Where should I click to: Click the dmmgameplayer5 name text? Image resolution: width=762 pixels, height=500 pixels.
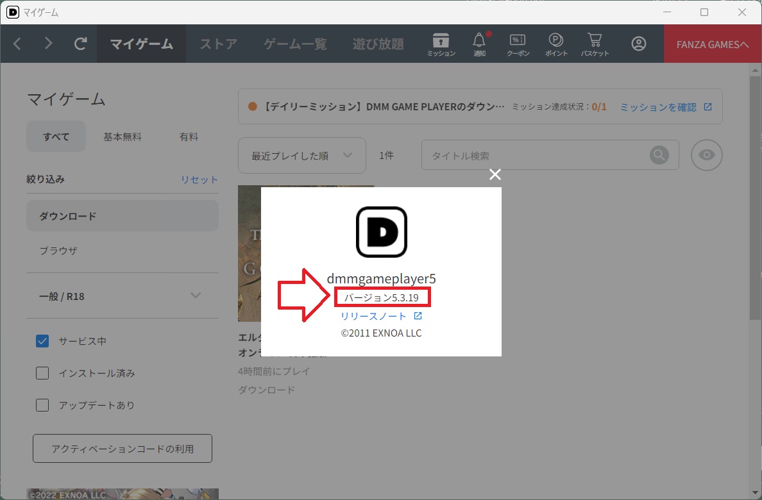382,278
